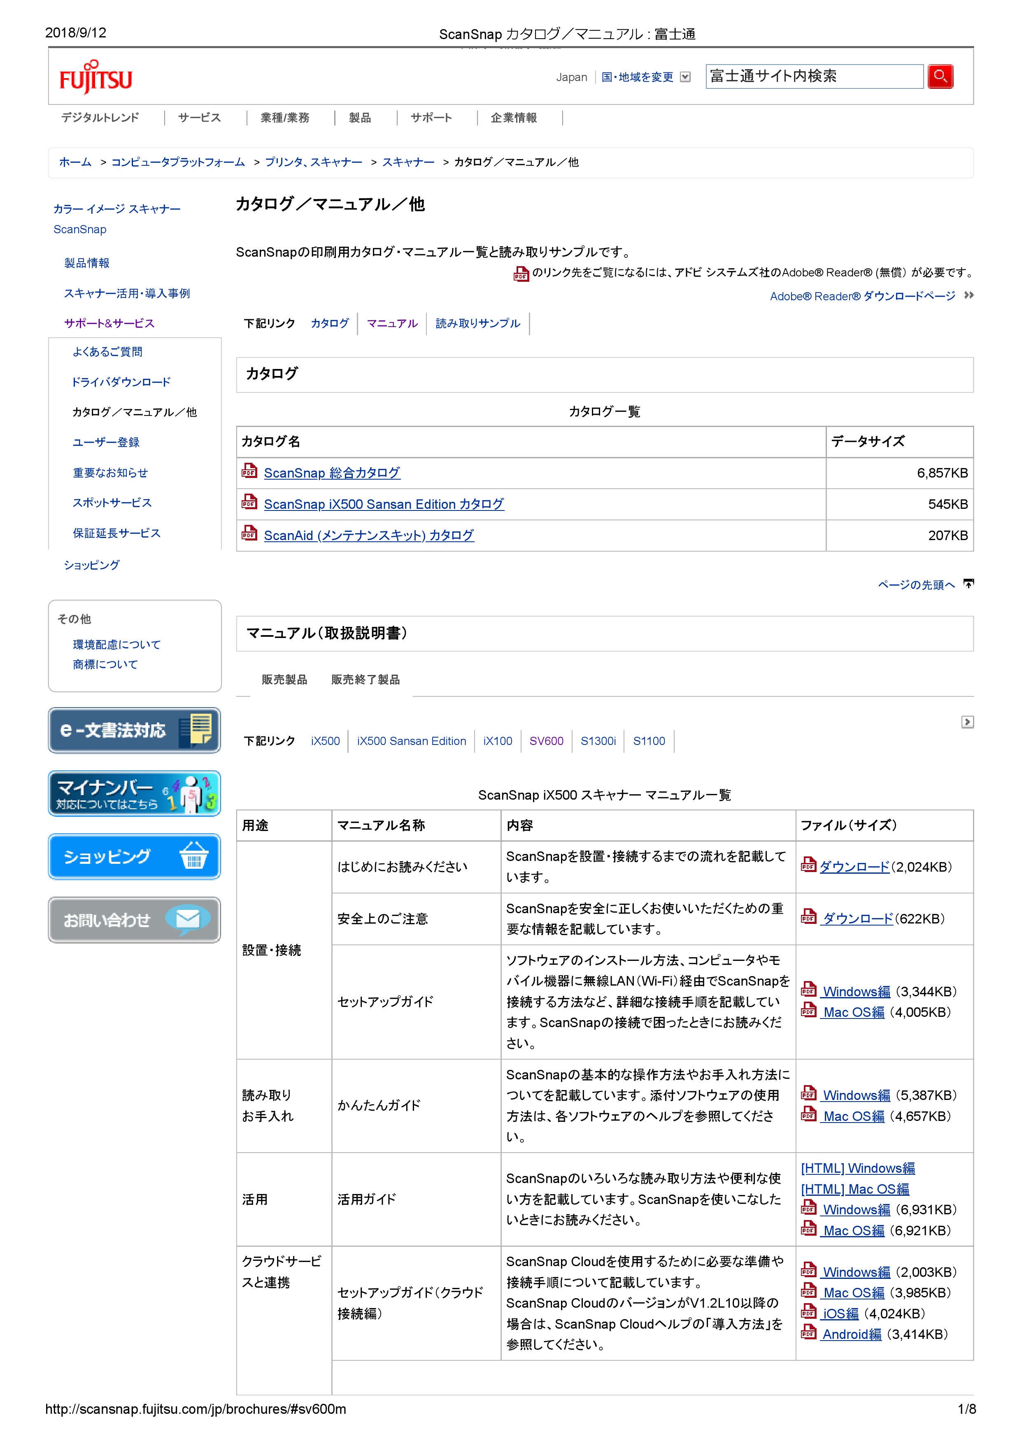The image size is (1022, 1443).
Task: Click the e-文書法対応 banner
Action: tap(134, 730)
